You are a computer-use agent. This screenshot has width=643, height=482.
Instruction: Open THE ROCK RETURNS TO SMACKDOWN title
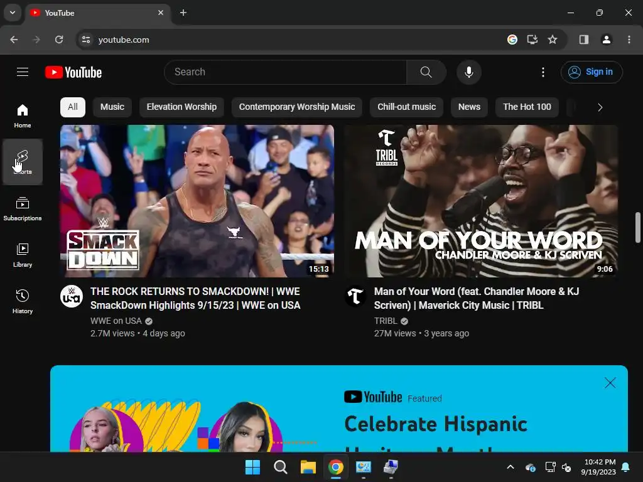195,298
